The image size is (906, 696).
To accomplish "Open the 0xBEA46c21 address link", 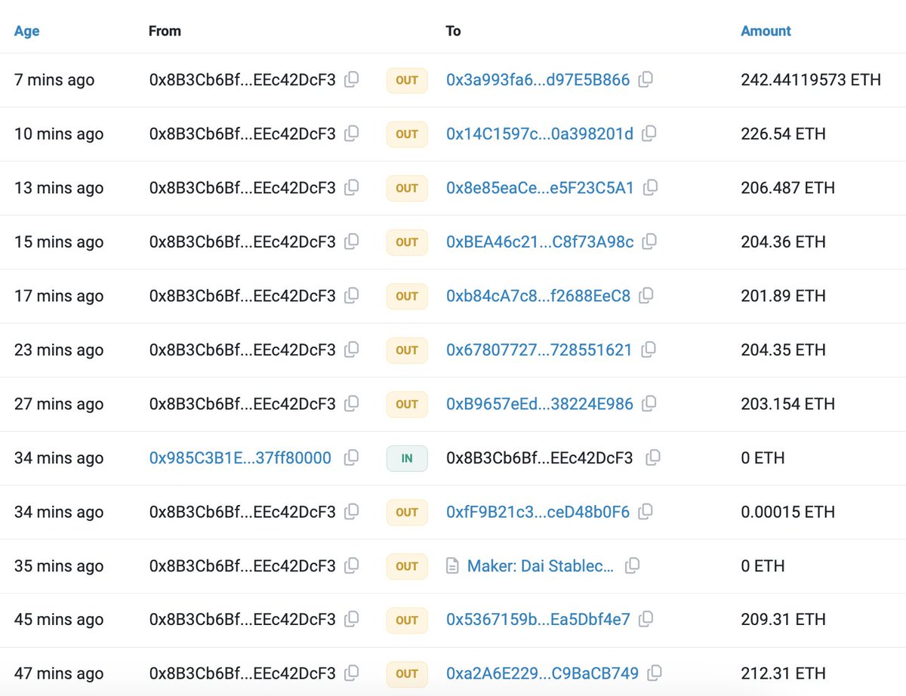I will 539,242.
